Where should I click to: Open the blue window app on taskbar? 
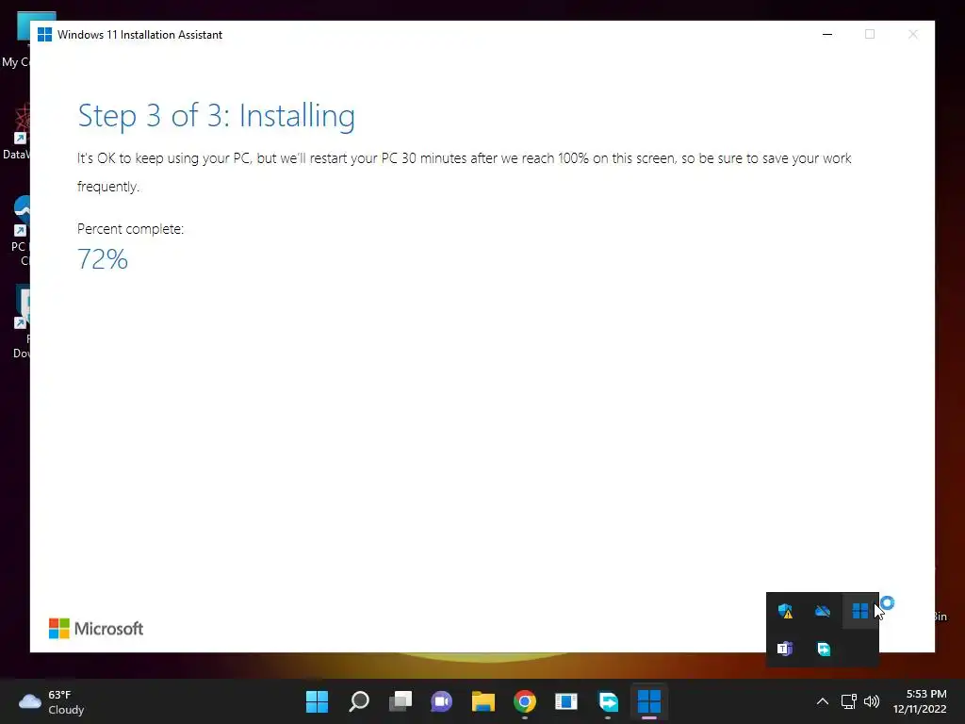tap(566, 701)
